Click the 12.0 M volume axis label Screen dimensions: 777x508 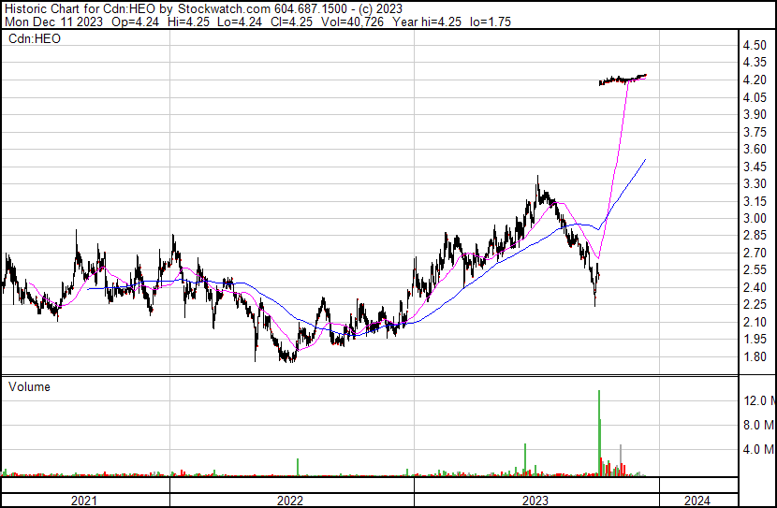click(759, 400)
